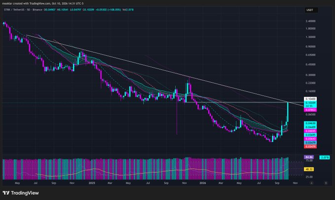The image size is (335, 200).
Task: Click the TradingView logo at the bottom
Action: click(21, 193)
